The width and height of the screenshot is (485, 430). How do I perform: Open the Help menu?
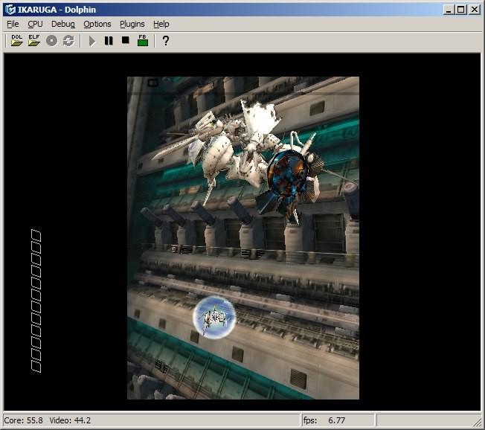tap(161, 24)
